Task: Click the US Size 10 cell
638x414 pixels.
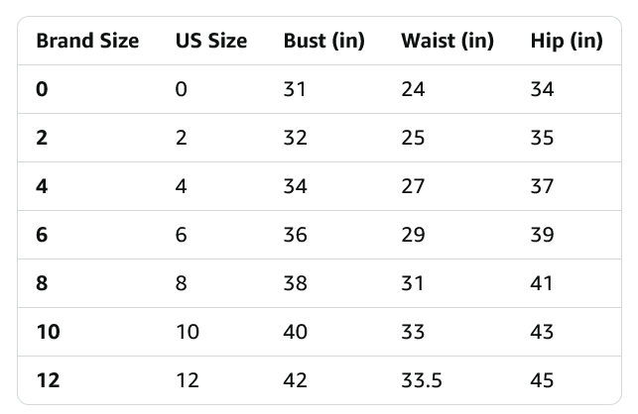Action: (x=188, y=332)
